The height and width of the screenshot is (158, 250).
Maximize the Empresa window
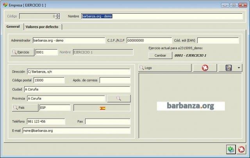(234, 5)
